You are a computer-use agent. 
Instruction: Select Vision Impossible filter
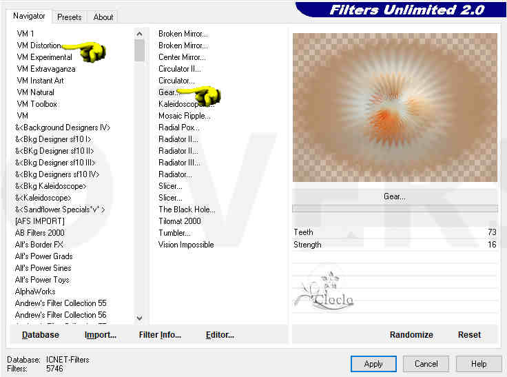click(186, 245)
